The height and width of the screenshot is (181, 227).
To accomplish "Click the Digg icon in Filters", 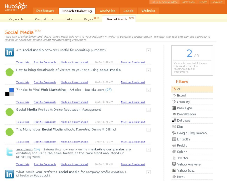I will (174, 127).
